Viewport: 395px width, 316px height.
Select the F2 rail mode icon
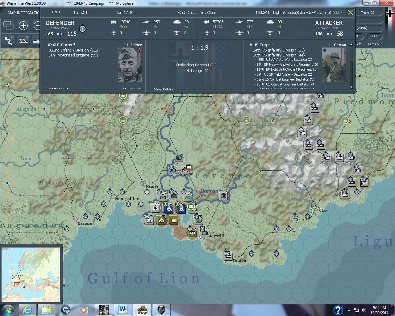tap(23, 40)
